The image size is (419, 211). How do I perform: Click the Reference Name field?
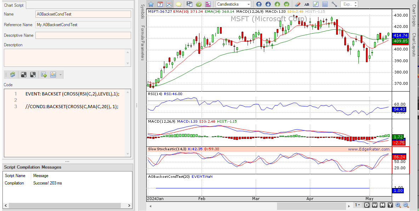tap(83, 25)
